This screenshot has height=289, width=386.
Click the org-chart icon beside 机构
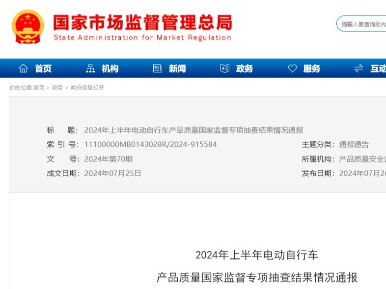(x=90, y=69)
